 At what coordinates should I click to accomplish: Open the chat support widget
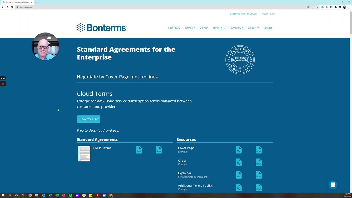333,185
